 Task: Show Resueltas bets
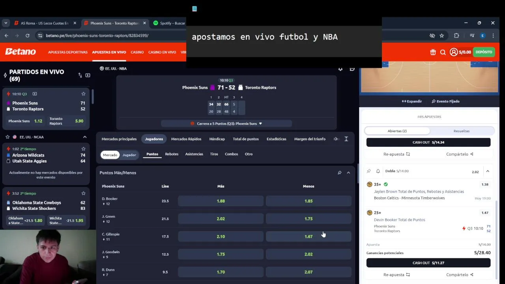click(x=462, y=131)
